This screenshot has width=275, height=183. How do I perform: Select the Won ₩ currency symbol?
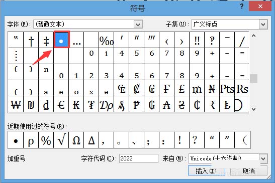click(x=16, y=104)
